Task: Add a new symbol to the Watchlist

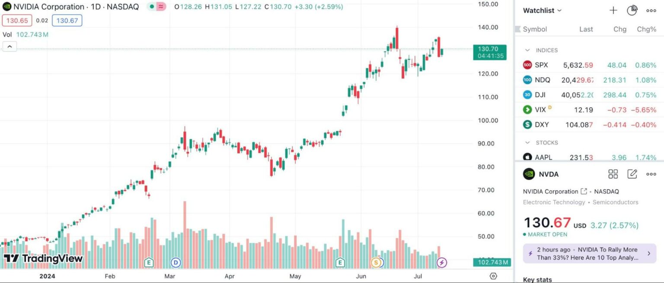Action: point(613,10)
